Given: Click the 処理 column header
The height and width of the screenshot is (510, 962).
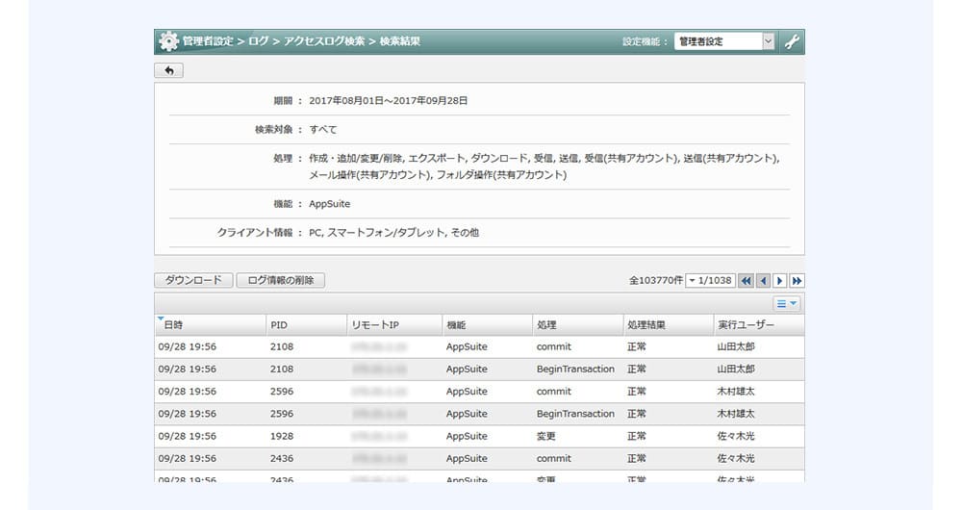Looking at the screenshot, I should (x=546, y=325).
